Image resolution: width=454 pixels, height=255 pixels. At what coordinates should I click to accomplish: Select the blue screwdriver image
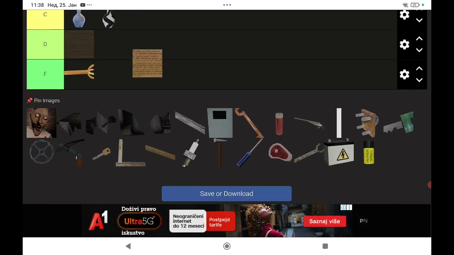click(x=249, y=153)
